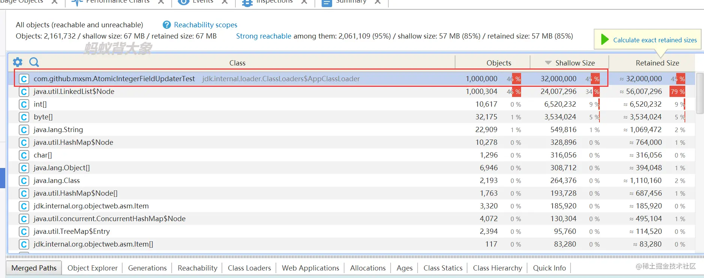Screen dimensions: 704x278
Task: Click the Shallow Size sort descending arrow
Action: point(548,63)
